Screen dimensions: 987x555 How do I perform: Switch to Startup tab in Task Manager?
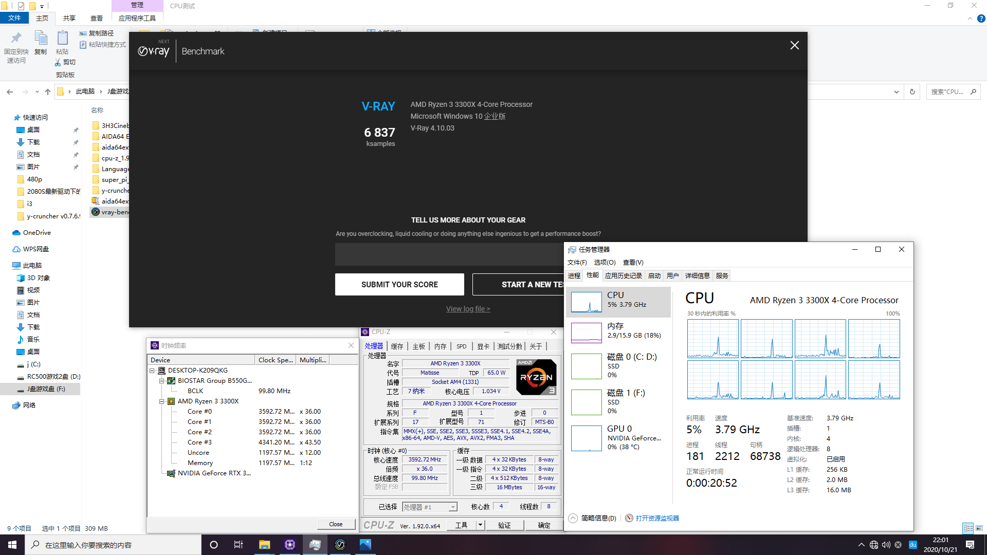click(654, 276)
